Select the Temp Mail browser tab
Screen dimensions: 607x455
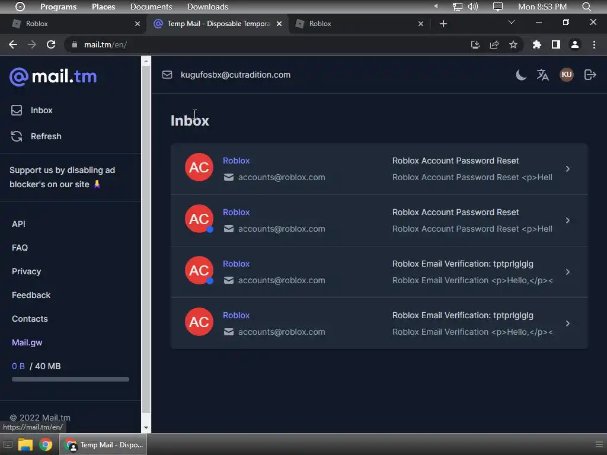(219, 24)
